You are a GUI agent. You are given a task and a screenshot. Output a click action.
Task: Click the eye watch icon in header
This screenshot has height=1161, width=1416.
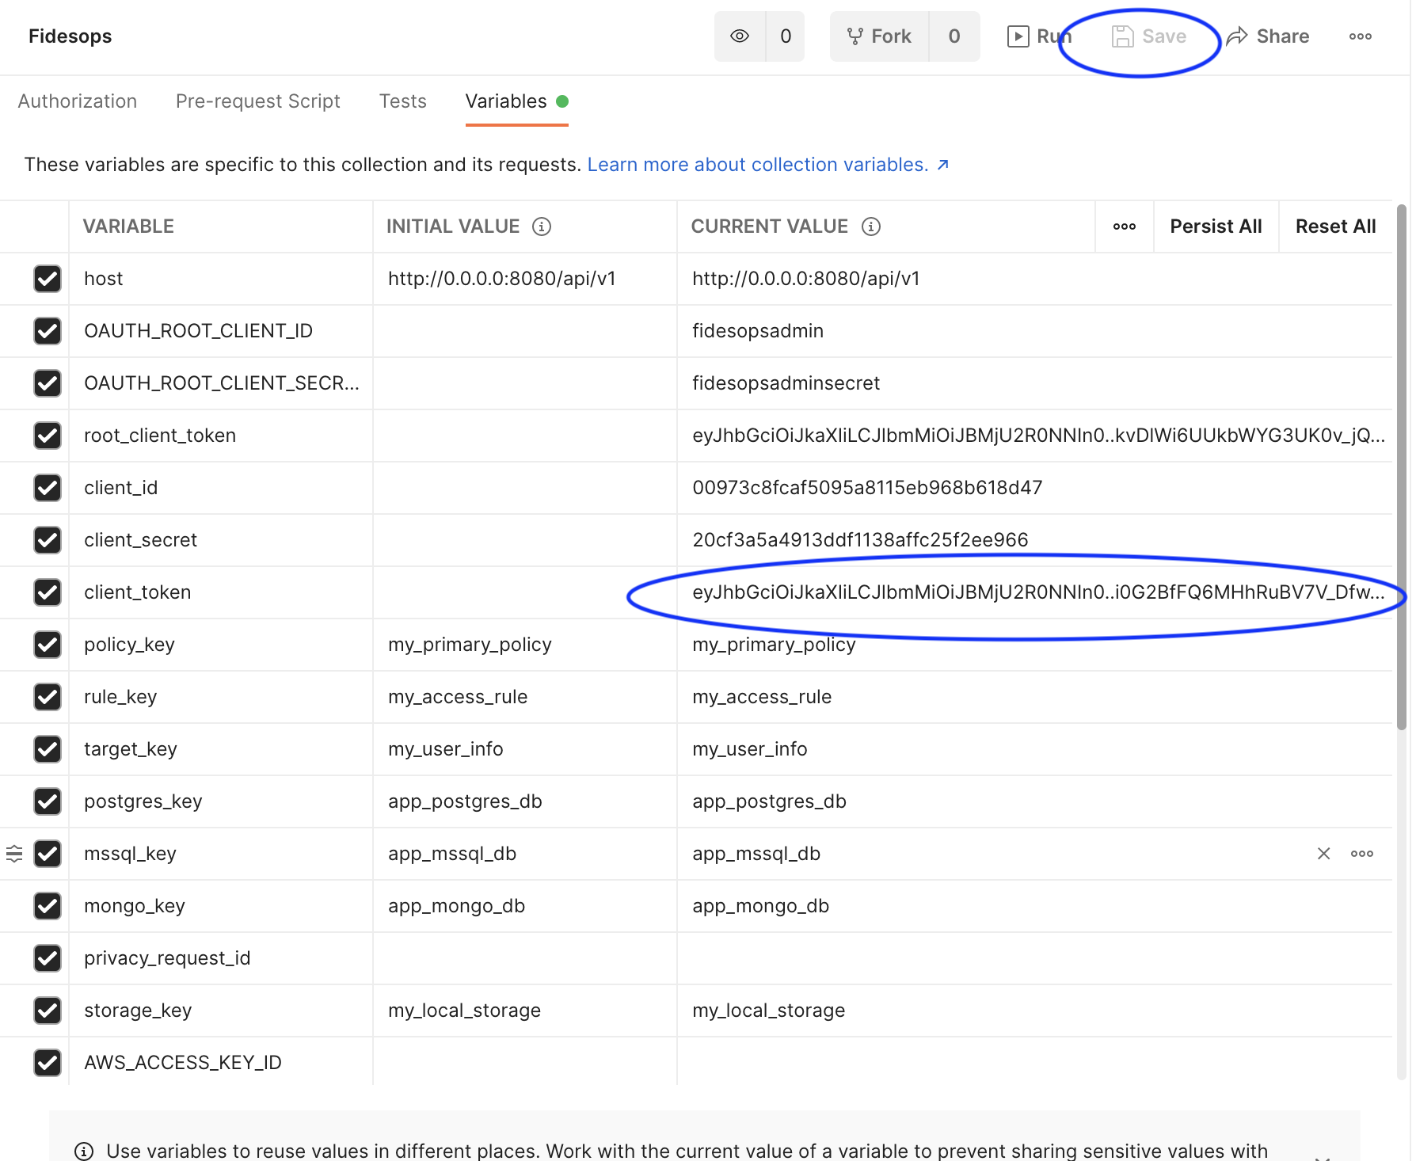click(739, 36)
